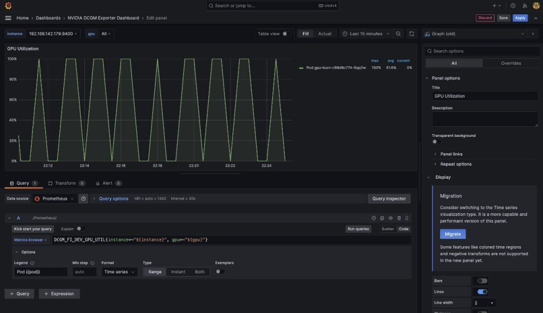Disable the Lines display toggle
543x313 pixels.
coord(482,292)
